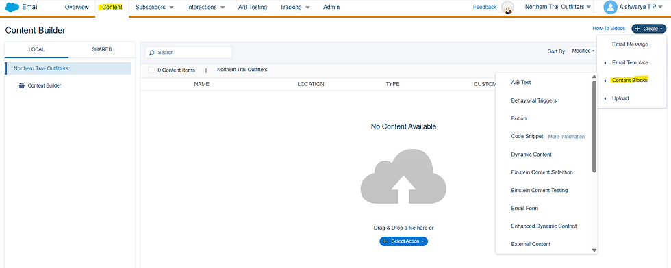Click the Salesforce cloud logo
Image resolution: width=671 pixels, height=268 pixels.
click(12, 8)
